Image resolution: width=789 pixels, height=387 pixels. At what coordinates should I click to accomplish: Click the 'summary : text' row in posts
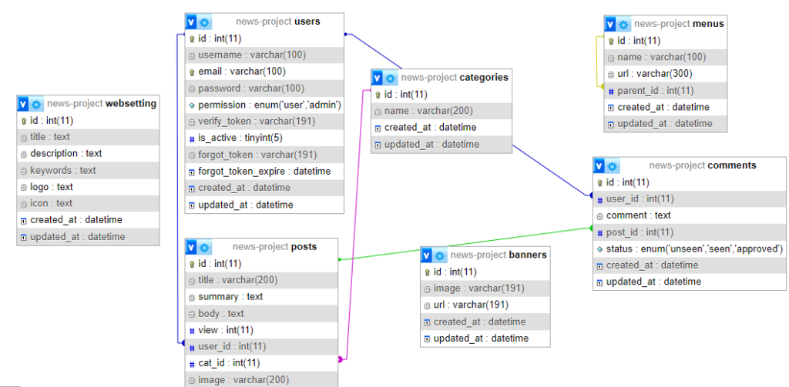click(262, 297)
